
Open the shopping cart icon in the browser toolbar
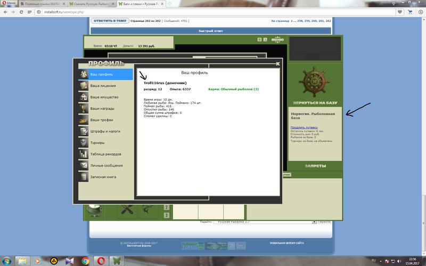[x=410, y=12]
